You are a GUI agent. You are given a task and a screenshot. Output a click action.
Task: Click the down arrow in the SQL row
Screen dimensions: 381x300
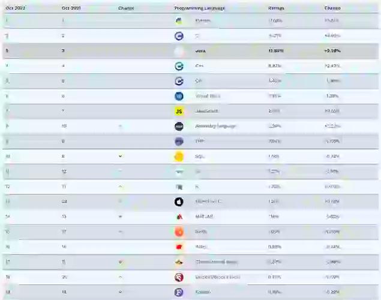coord(121,157)
